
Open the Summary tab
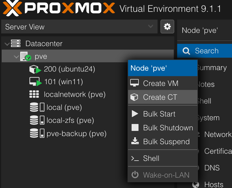[212, 68]
